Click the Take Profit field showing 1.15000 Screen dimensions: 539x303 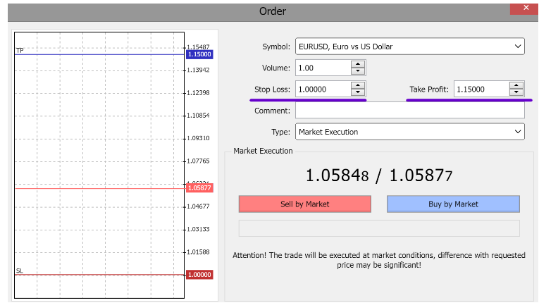pyautogui.click(x=482, y=89)
